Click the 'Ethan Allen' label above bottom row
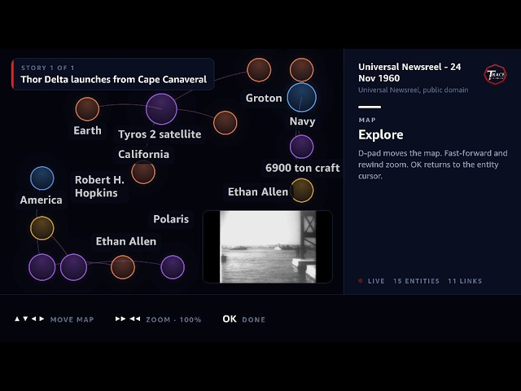Image resolution: width=521 pixels, height=391 pixels. [126, 241]
